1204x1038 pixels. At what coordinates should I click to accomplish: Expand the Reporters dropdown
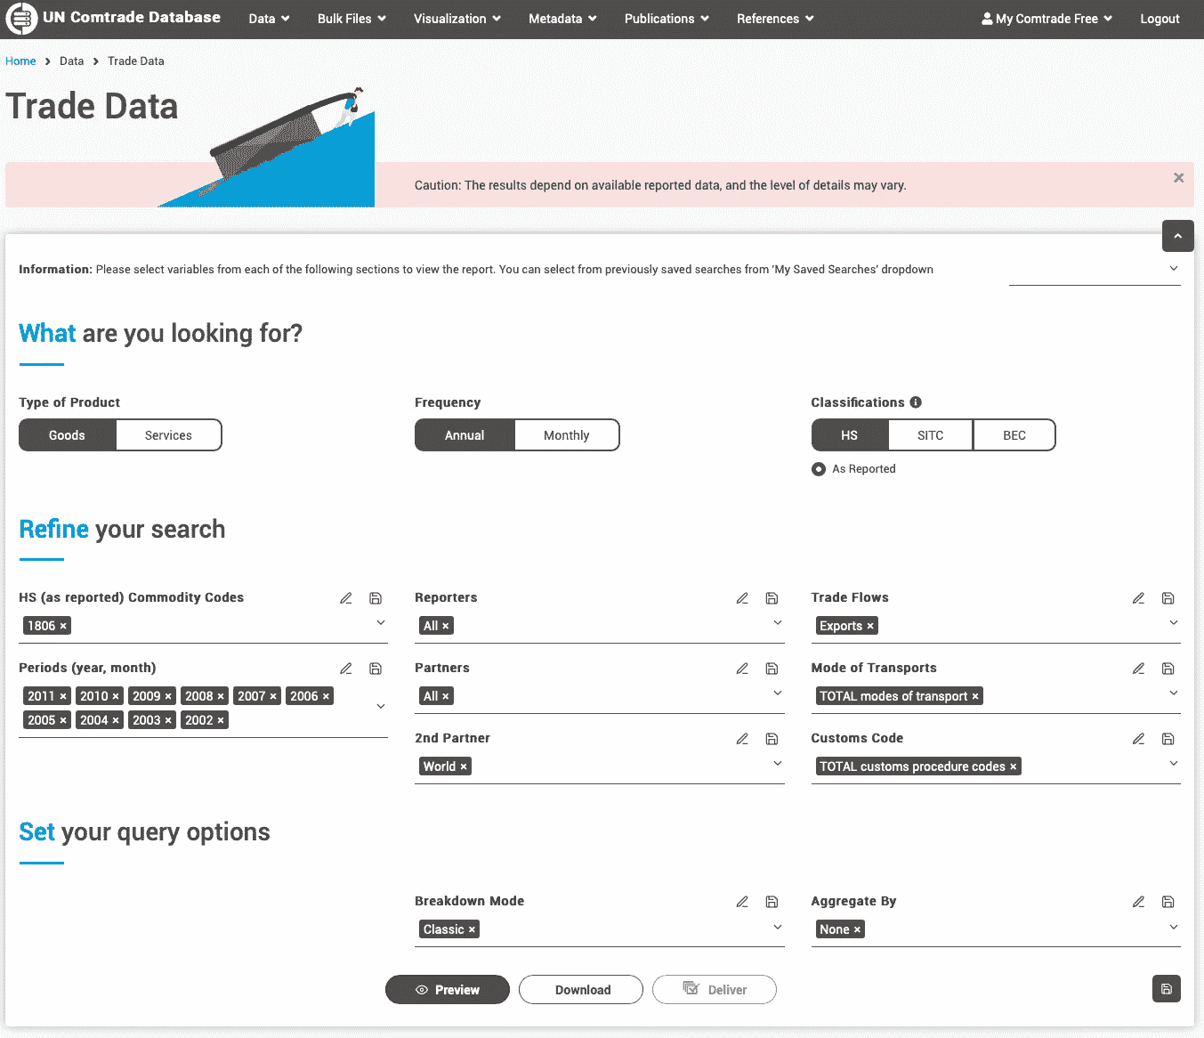tap(778, 623)
